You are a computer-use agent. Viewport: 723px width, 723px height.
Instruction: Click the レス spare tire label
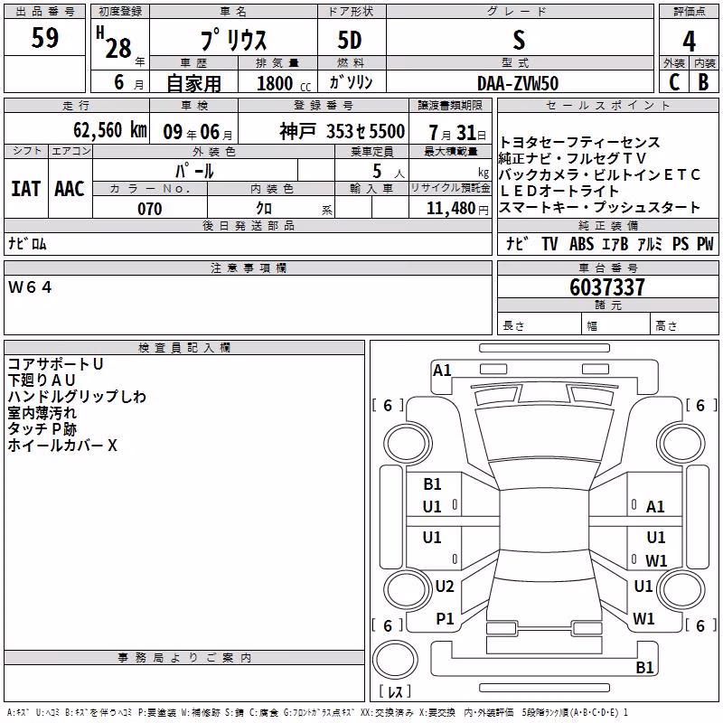pos(395,691)
